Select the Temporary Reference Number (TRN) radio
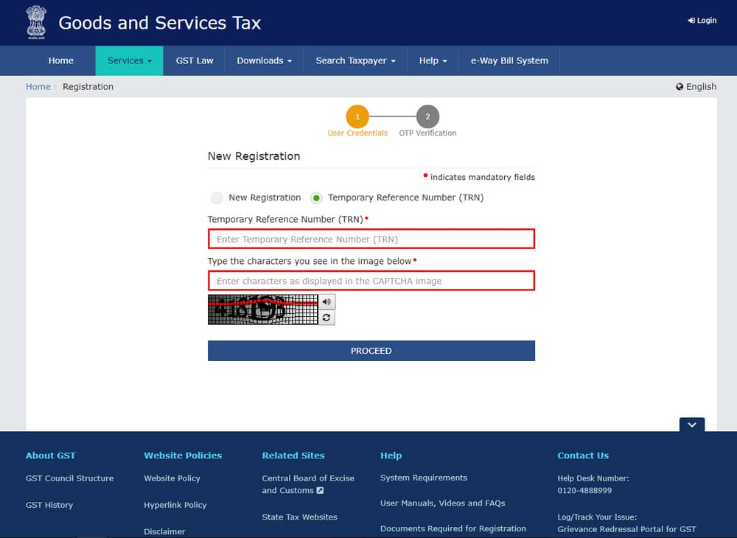 (x=316, y=198)
